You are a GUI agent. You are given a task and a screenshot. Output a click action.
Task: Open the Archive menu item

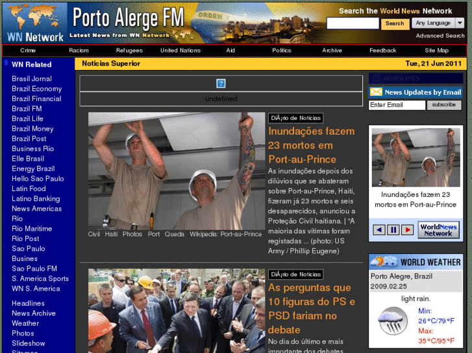point(332,50)
